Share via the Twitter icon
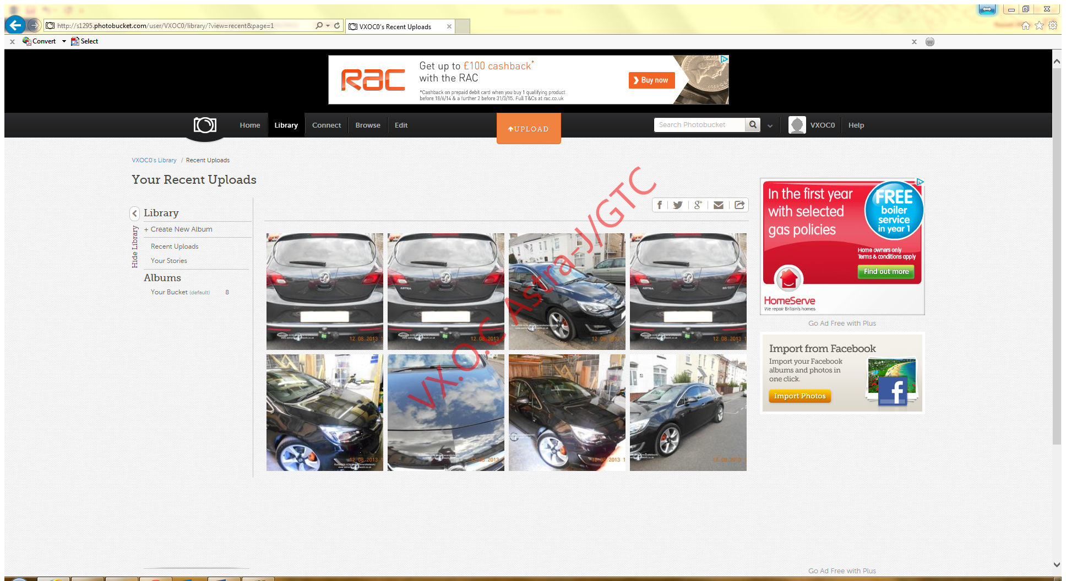Viewport: 1066px width, 581px height. coord(678,205)
